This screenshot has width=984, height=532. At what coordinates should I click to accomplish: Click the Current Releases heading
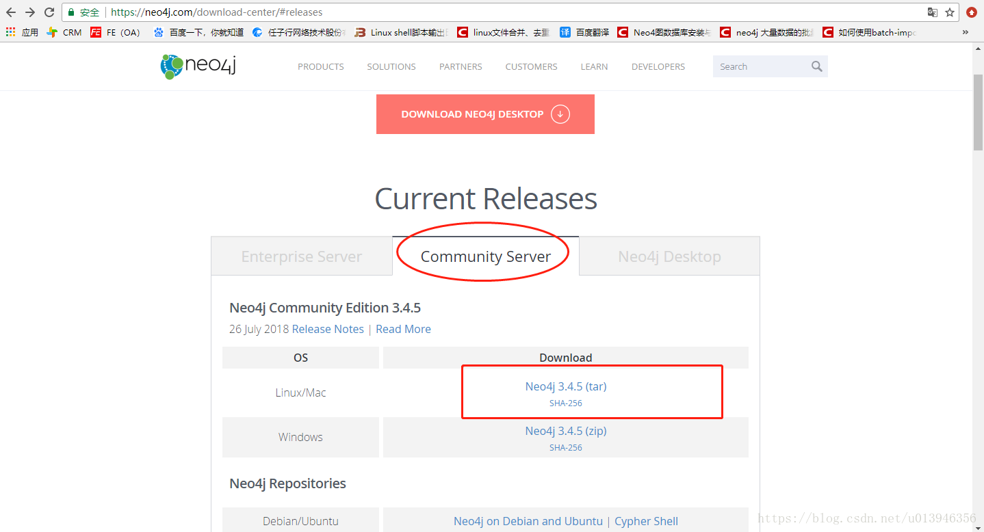point(486,199)
